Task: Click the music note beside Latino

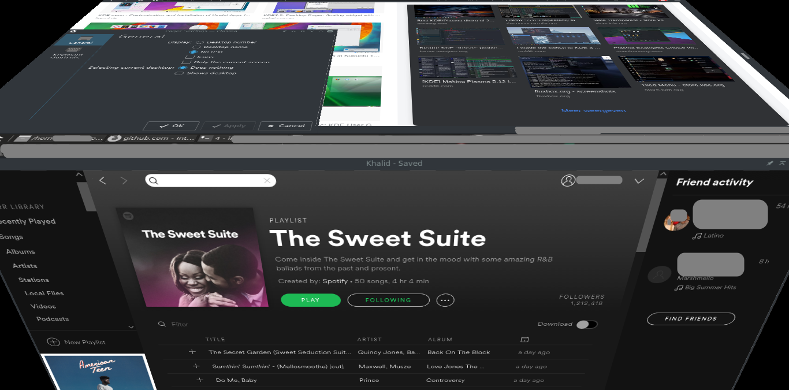Action: tap(697, 236)
